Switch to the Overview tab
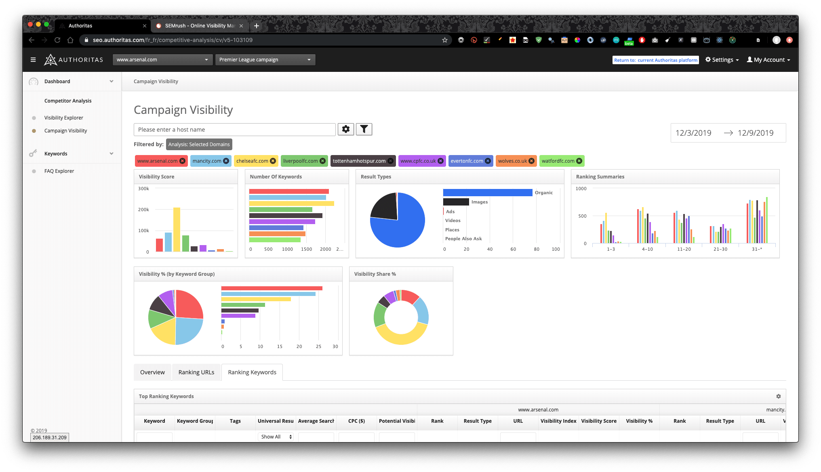821x472 pixels. [152, 372]
